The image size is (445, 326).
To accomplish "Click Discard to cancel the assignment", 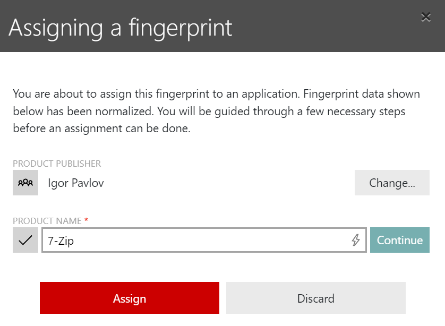I will pyautogui.click(x=315, y=298).
